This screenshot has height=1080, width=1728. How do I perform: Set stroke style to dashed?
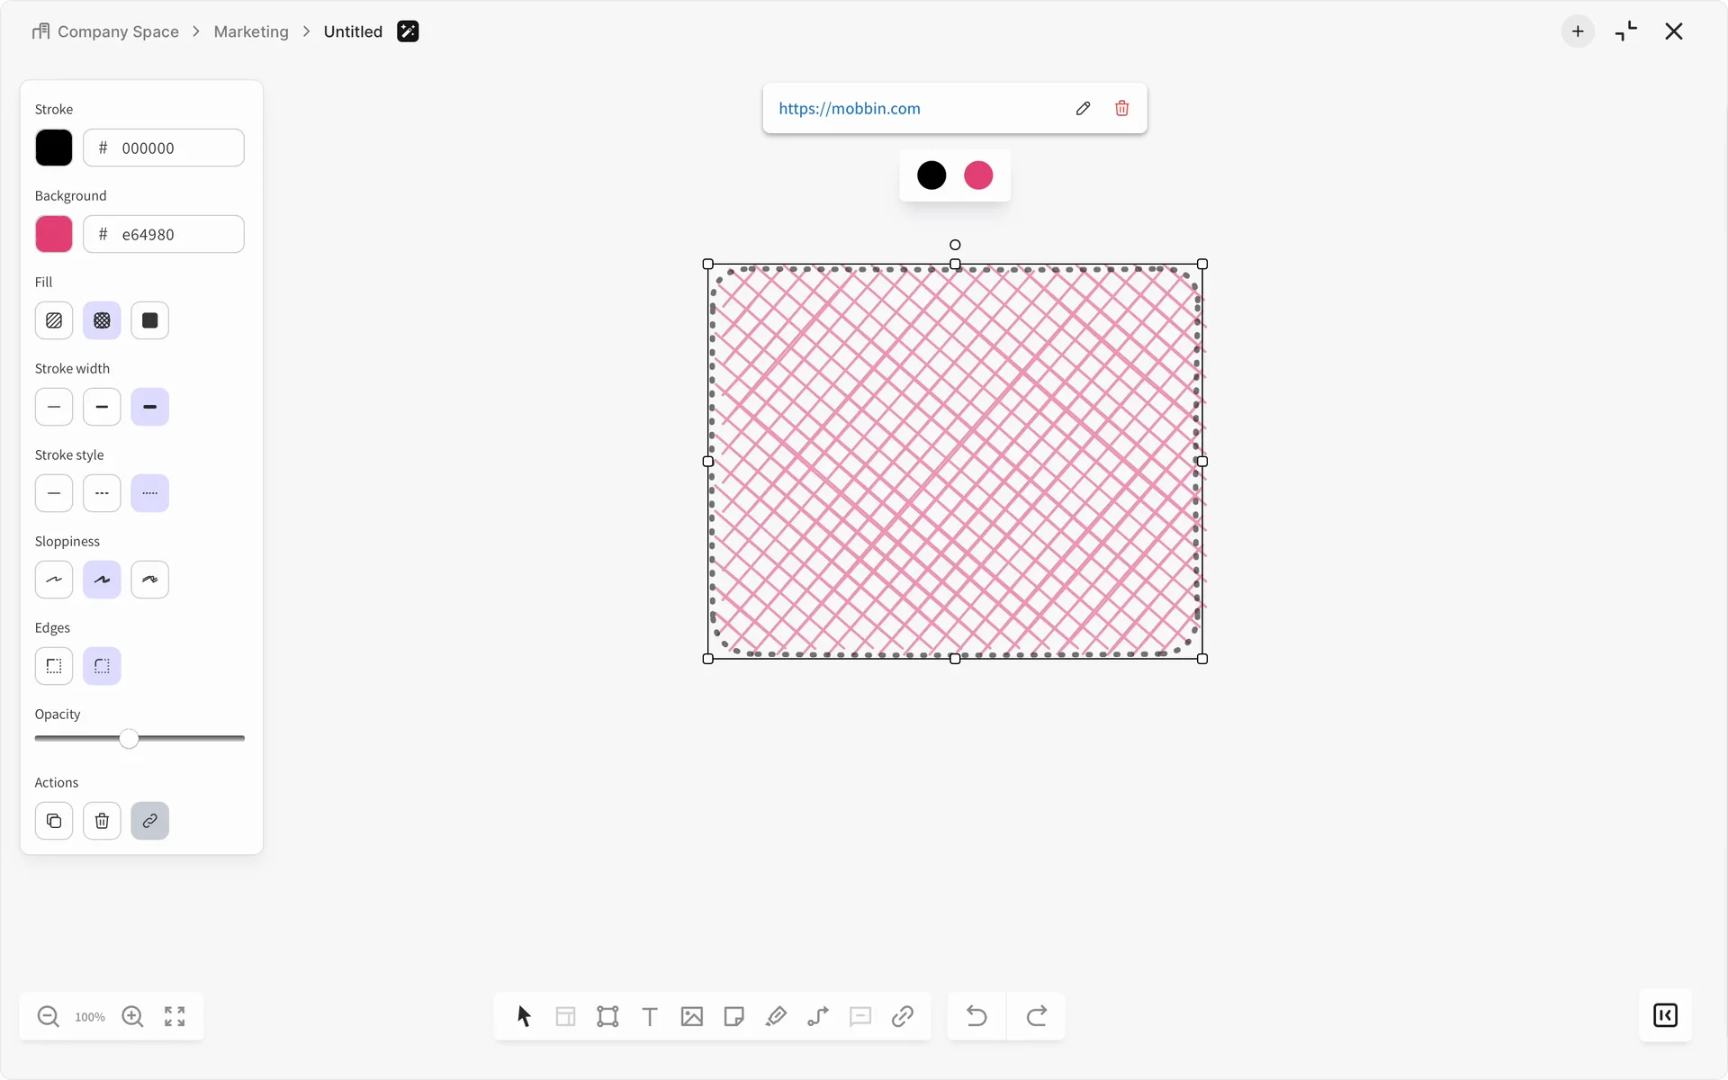click(x=102, y=493)
